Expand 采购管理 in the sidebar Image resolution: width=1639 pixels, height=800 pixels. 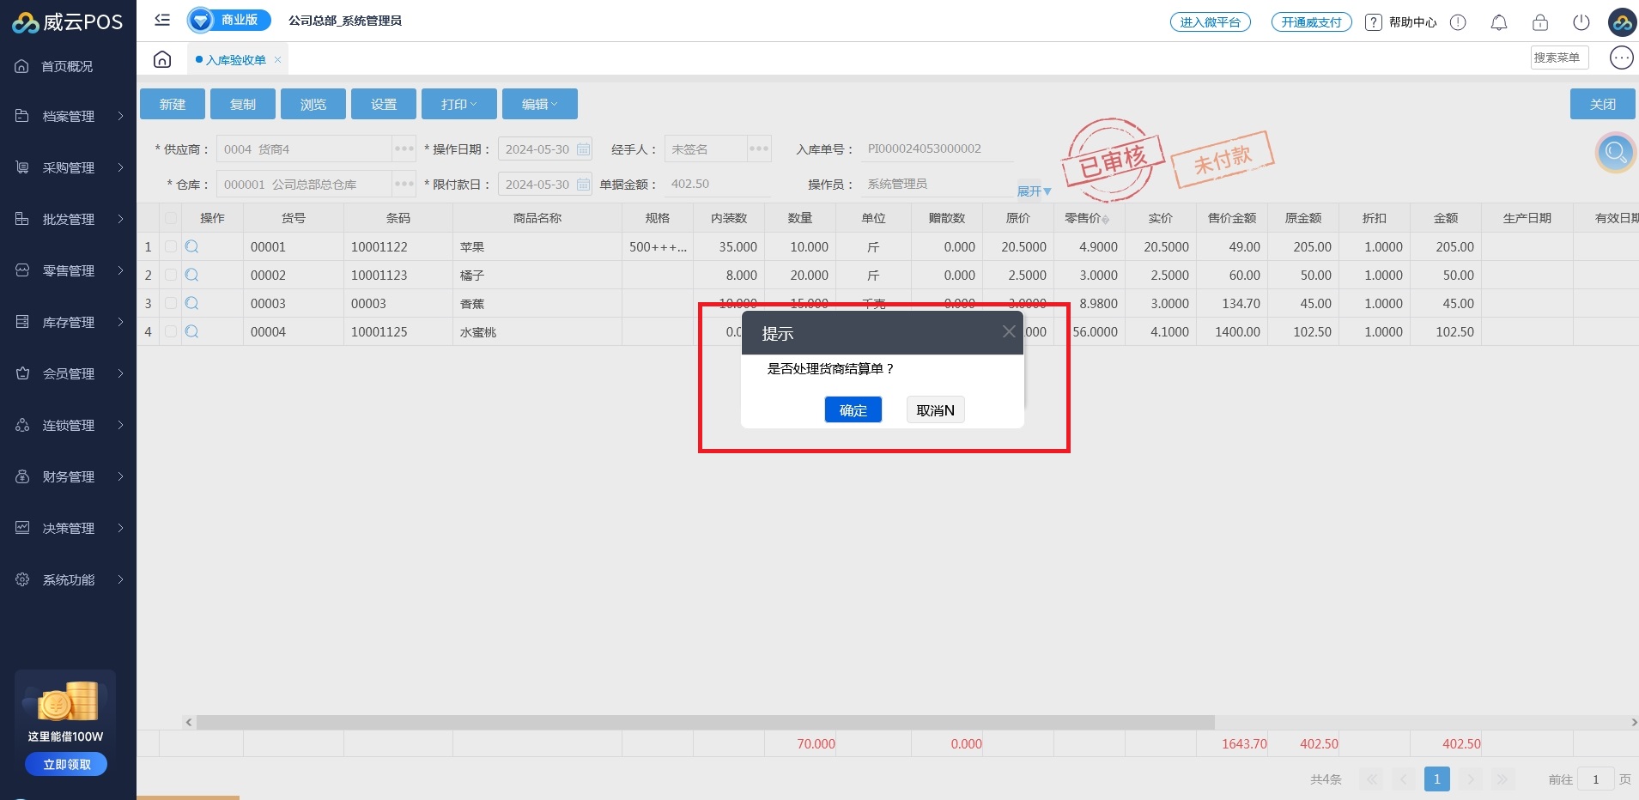(69, 167)
